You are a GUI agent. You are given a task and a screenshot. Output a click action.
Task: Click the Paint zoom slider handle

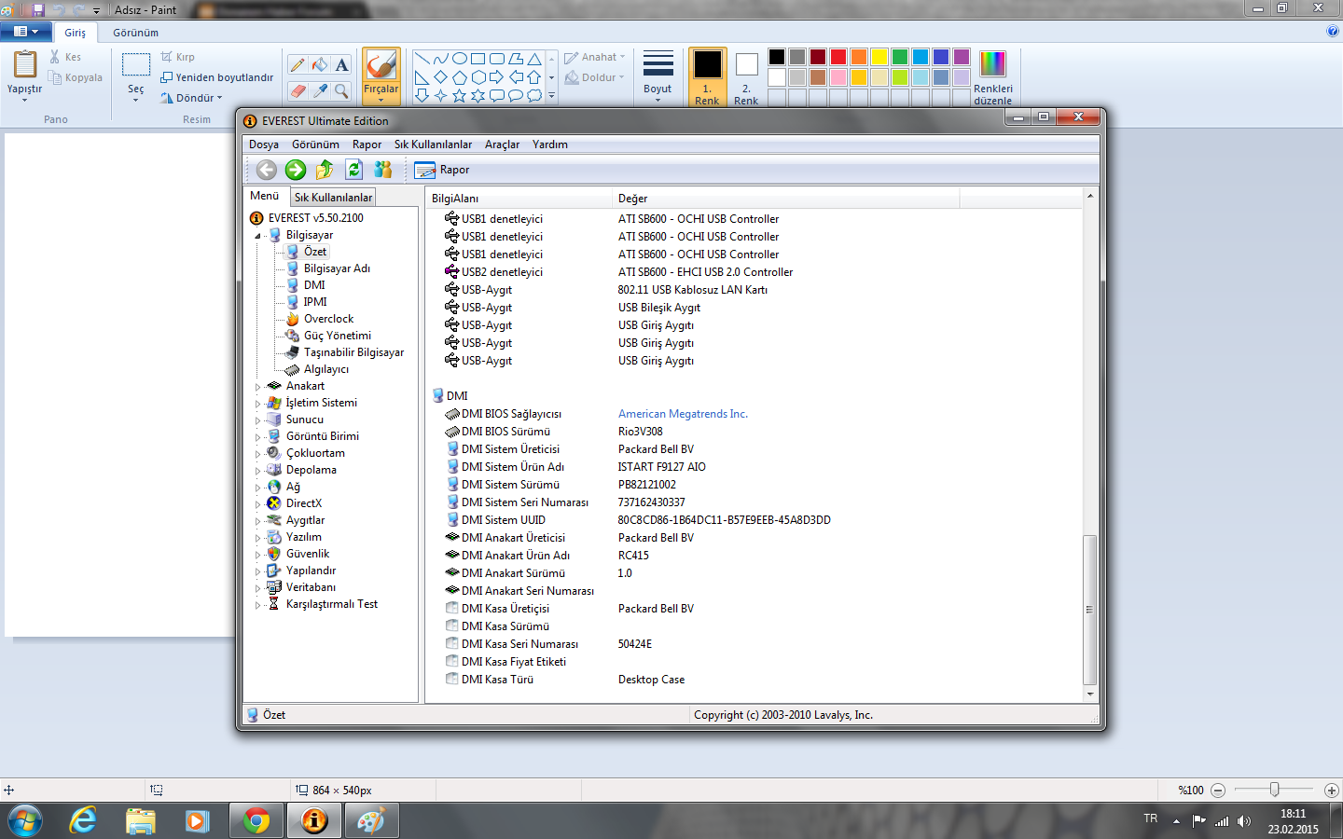(1275, 790)
